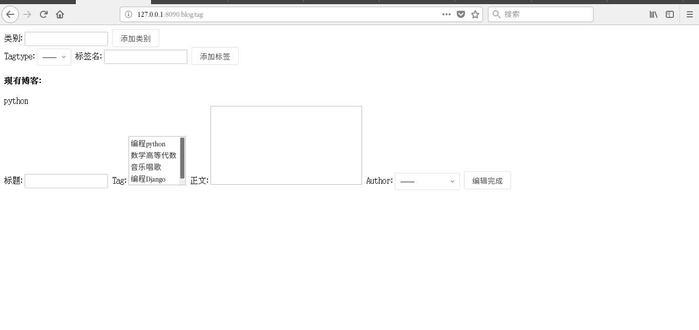Open the Author dropdown
The image size is (699, 330).
pos(427,181)
